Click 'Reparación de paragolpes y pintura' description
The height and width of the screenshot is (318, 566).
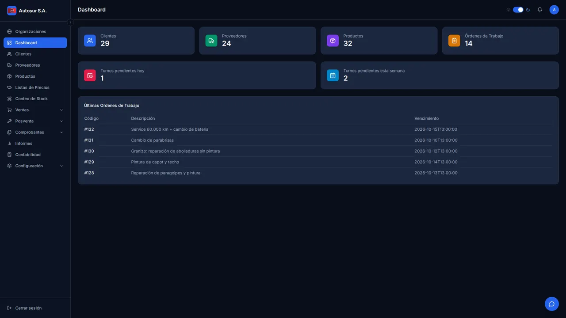click(x=166, y=173)
